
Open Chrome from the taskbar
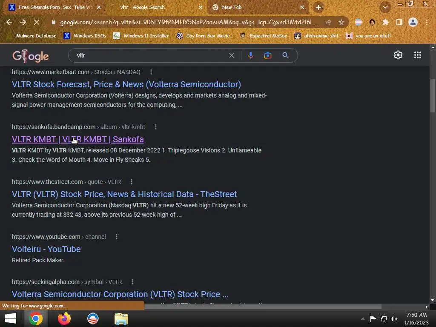tap(36, 318)
